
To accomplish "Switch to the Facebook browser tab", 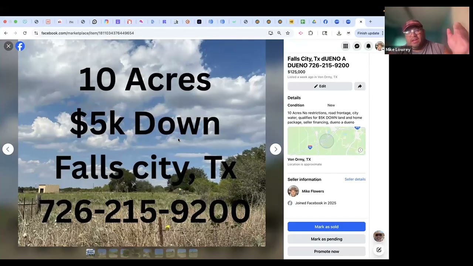I will click(326, 22).
